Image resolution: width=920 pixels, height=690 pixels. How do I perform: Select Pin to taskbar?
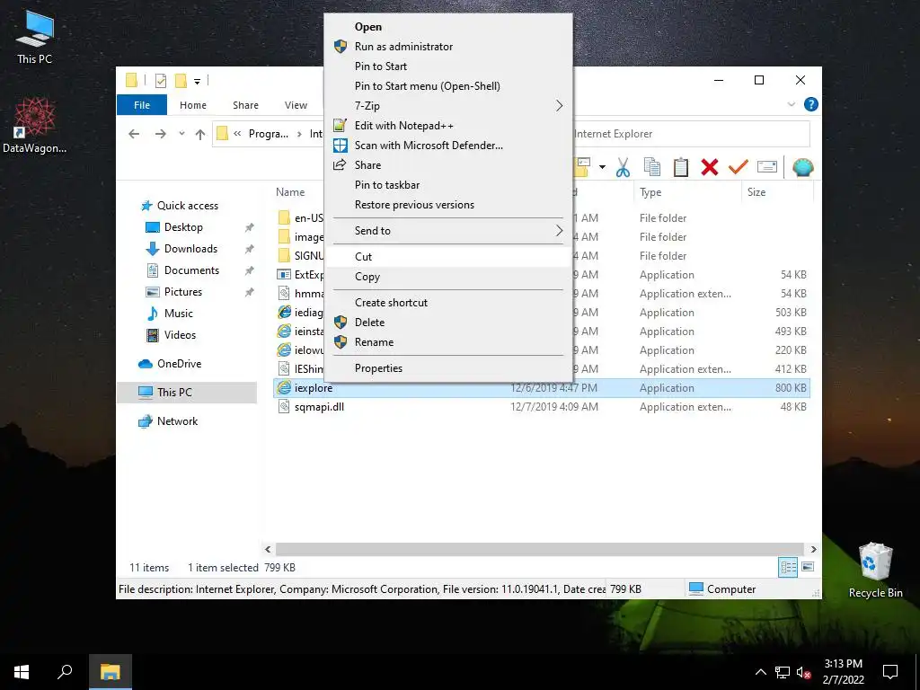pyautogui.click(x=448, y=185)
